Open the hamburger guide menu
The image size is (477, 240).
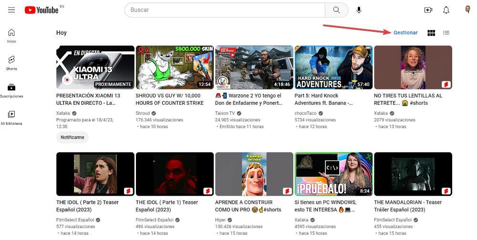11,10
